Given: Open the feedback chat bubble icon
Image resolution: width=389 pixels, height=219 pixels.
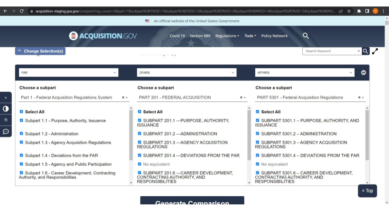Looking at the screenshot, I should click(6, 131).
